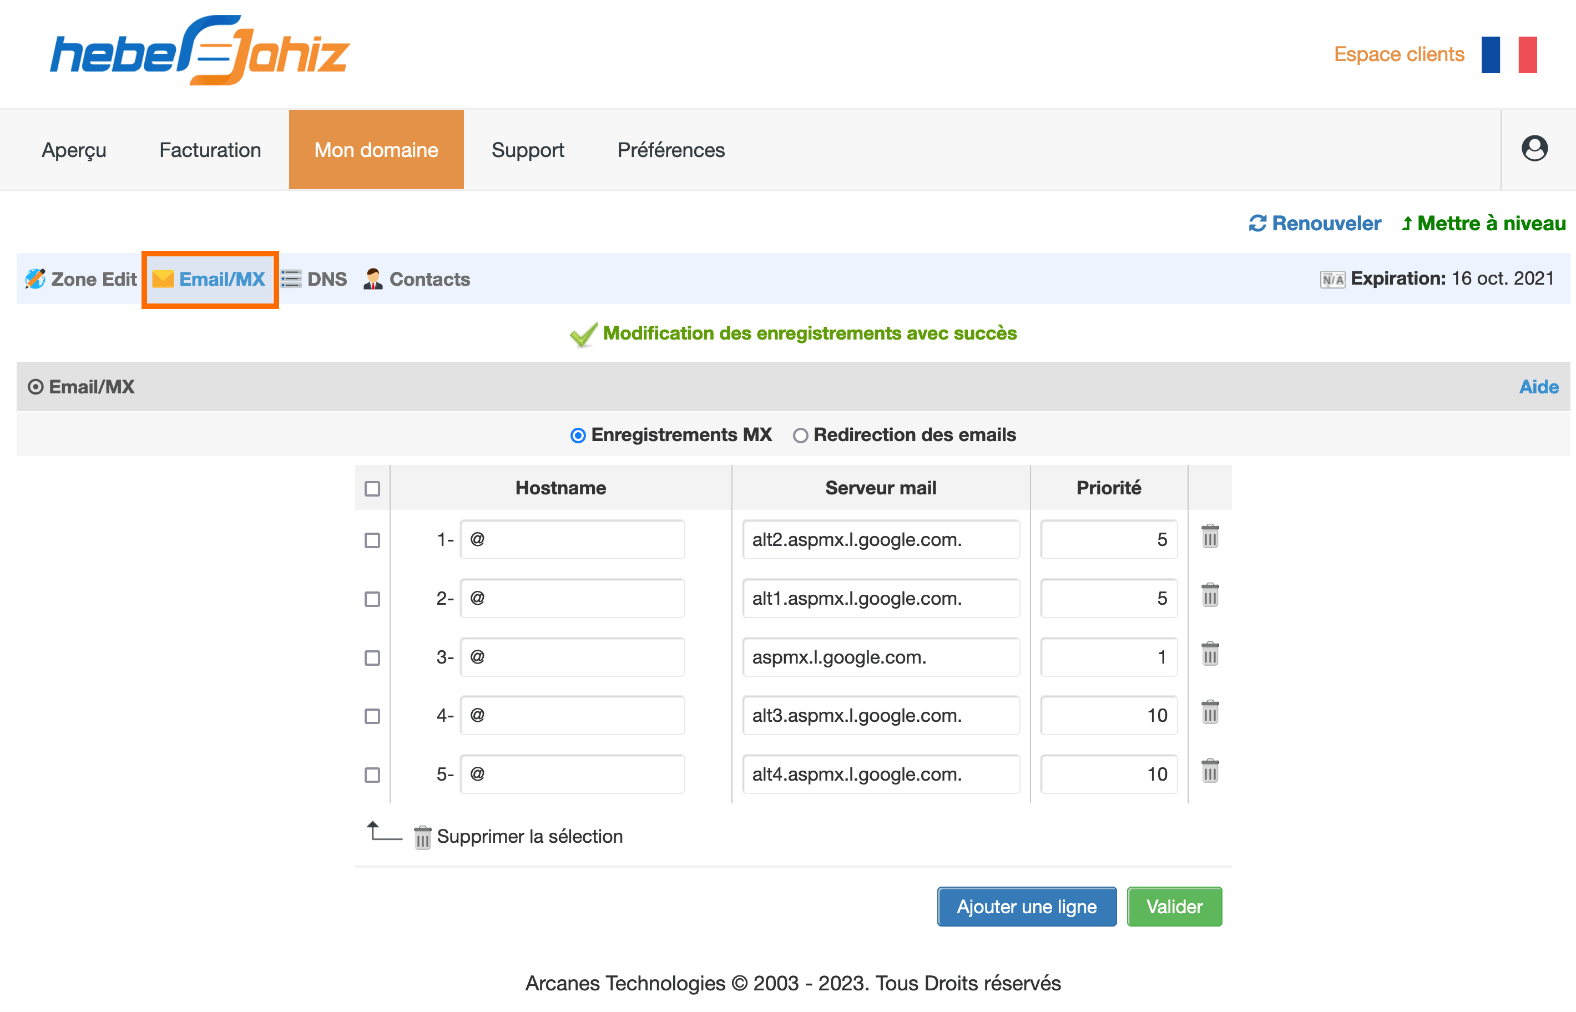This screenshot has width=1576, height=1012.
Task: Click the hebeJohiz logo
Action: [200, 50]
